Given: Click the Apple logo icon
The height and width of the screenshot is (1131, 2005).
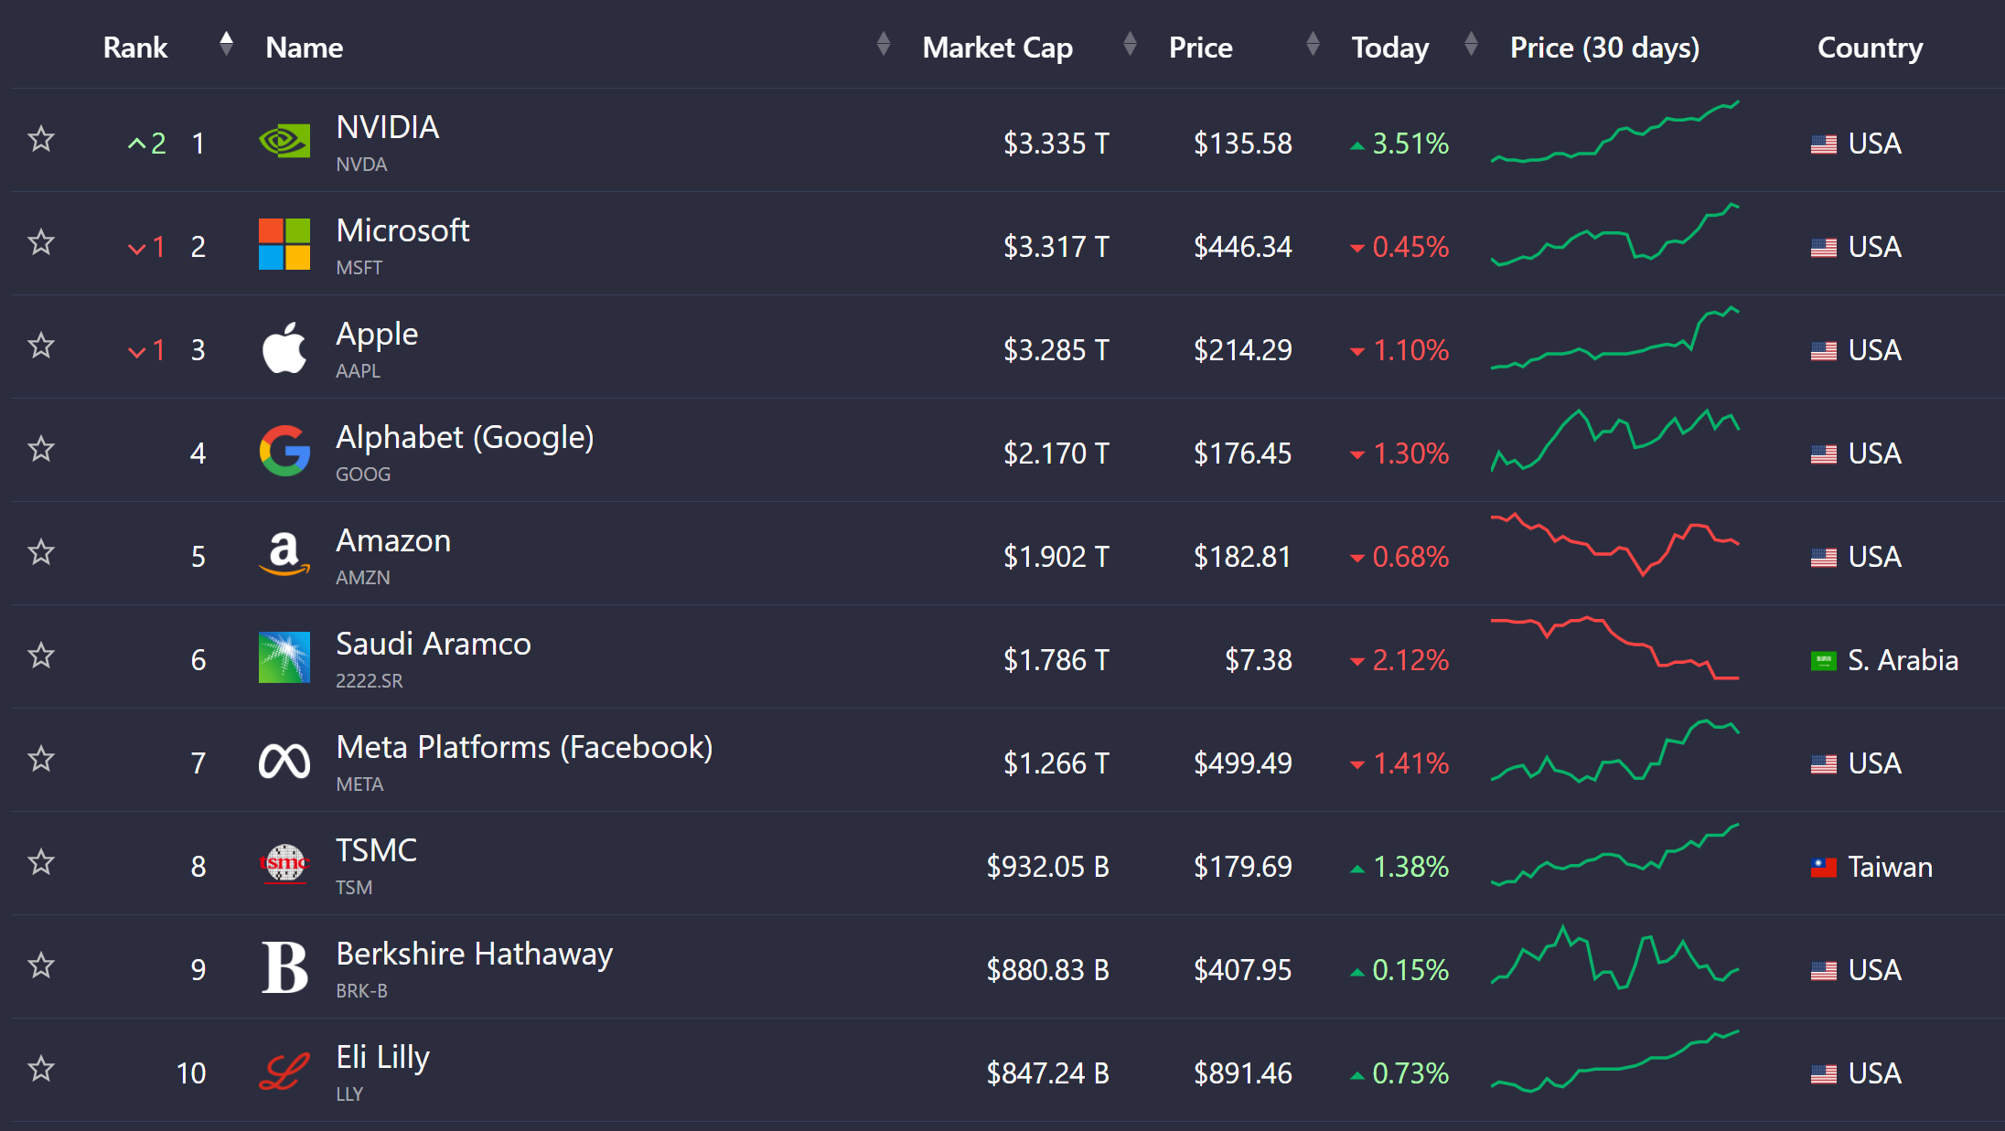Looking at the screenshot, I should point(284,347).
